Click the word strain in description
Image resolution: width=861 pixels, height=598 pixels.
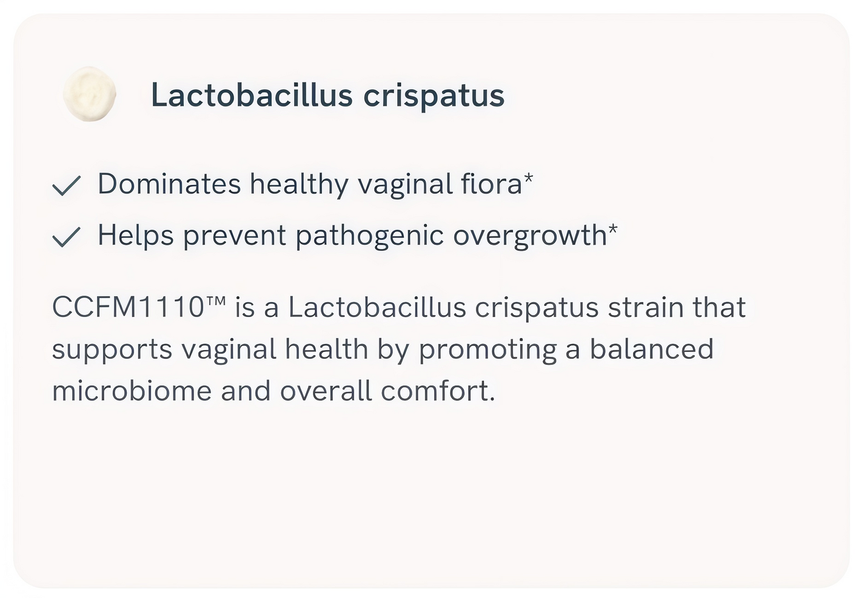[x=646, y=307]
